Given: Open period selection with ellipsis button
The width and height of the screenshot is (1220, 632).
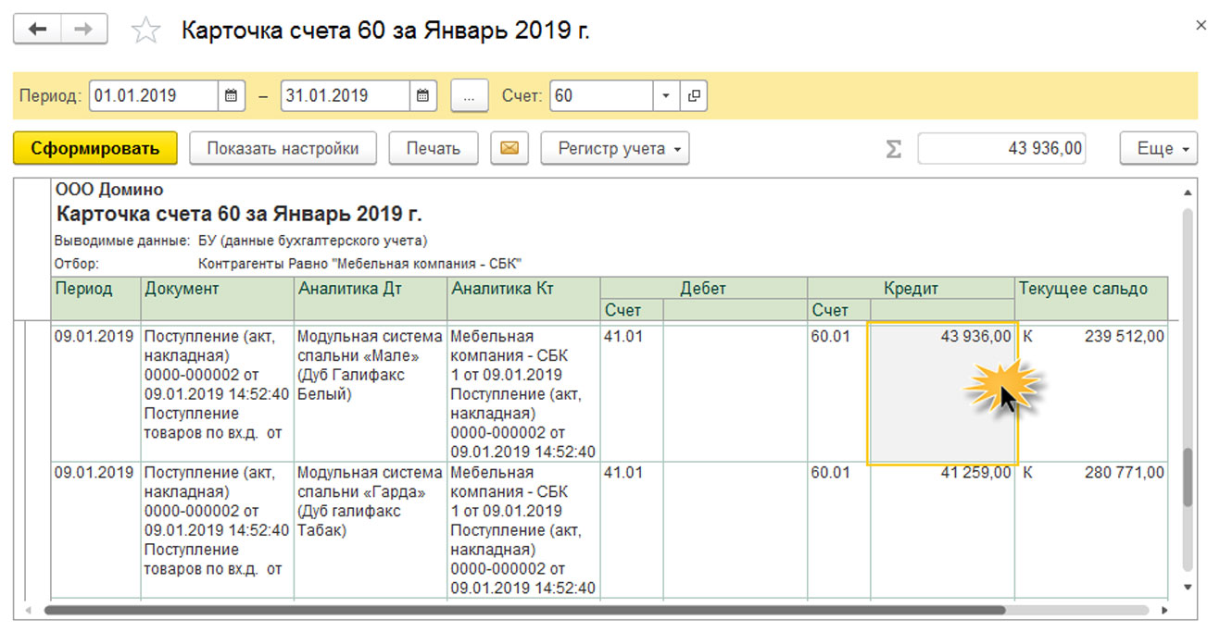Looking at the screenshot, I should point(470,95).
